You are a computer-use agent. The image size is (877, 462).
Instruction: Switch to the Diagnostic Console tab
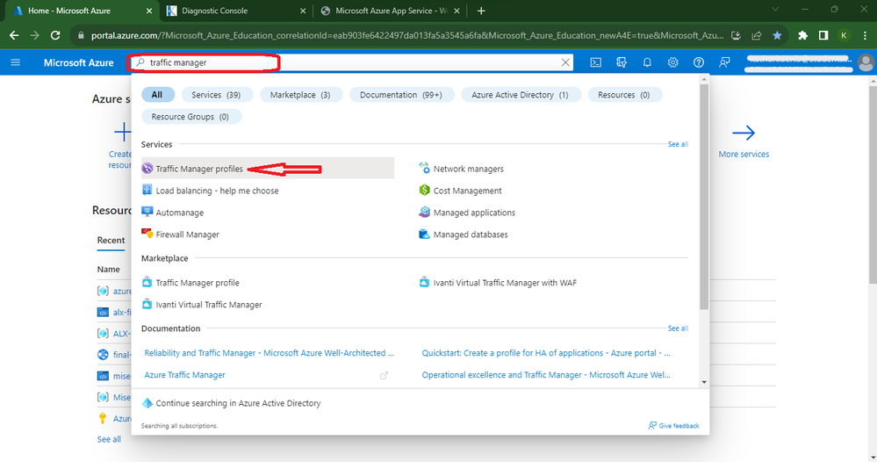[x=237, y=11]
